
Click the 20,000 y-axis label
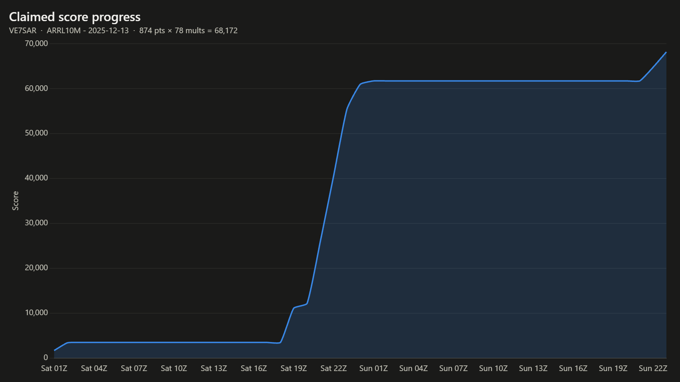pos(36,268)
